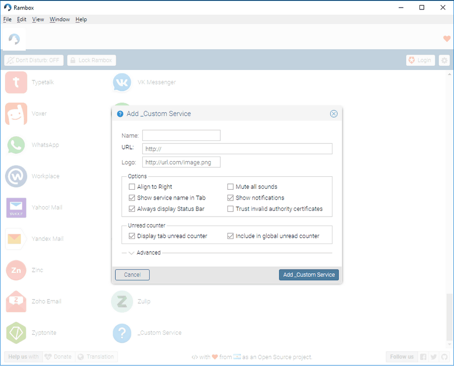Select the Zulip service icon
The height and width of the screenshot is (366, 454).
pos(122,301)
